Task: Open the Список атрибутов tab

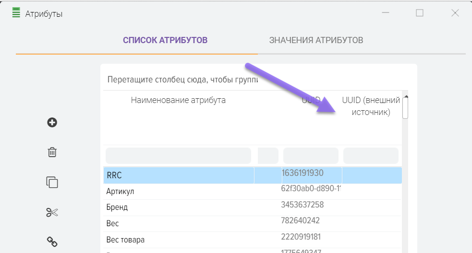Action: coord(165,40)
